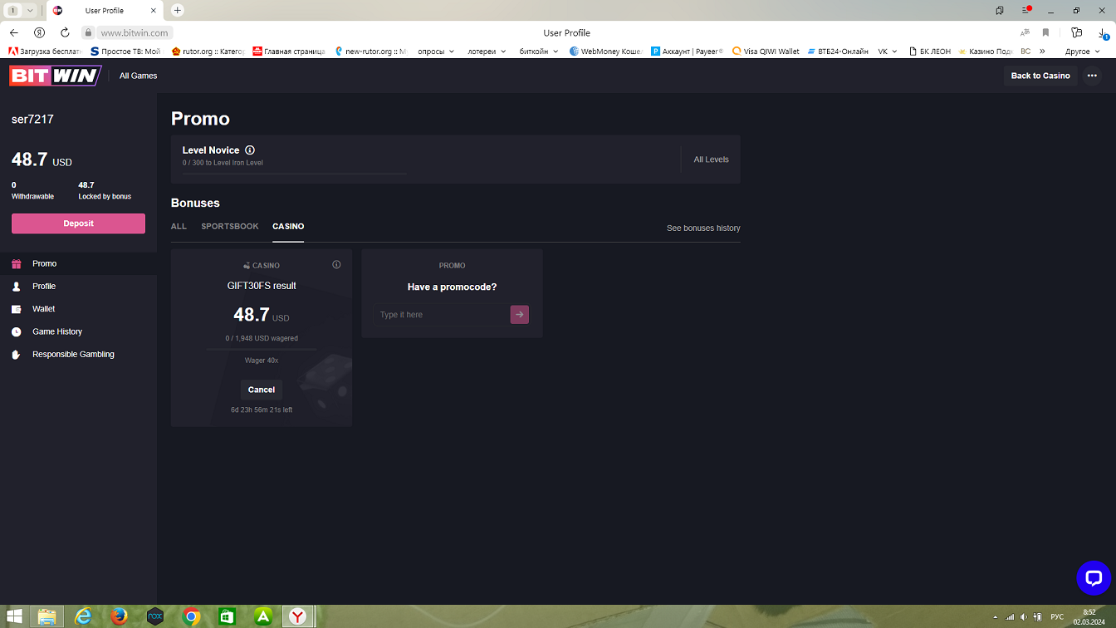Open the WebMoney Кошелек bookmark

[x=606, y=52]
